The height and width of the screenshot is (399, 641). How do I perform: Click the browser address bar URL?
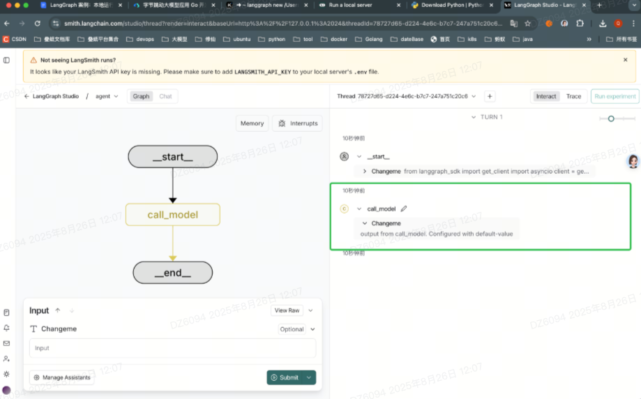283,24
